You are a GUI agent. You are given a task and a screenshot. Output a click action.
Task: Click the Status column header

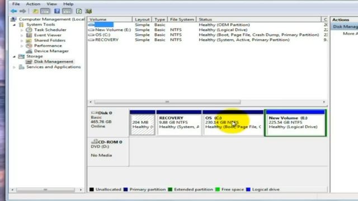[x=258, y=20]
